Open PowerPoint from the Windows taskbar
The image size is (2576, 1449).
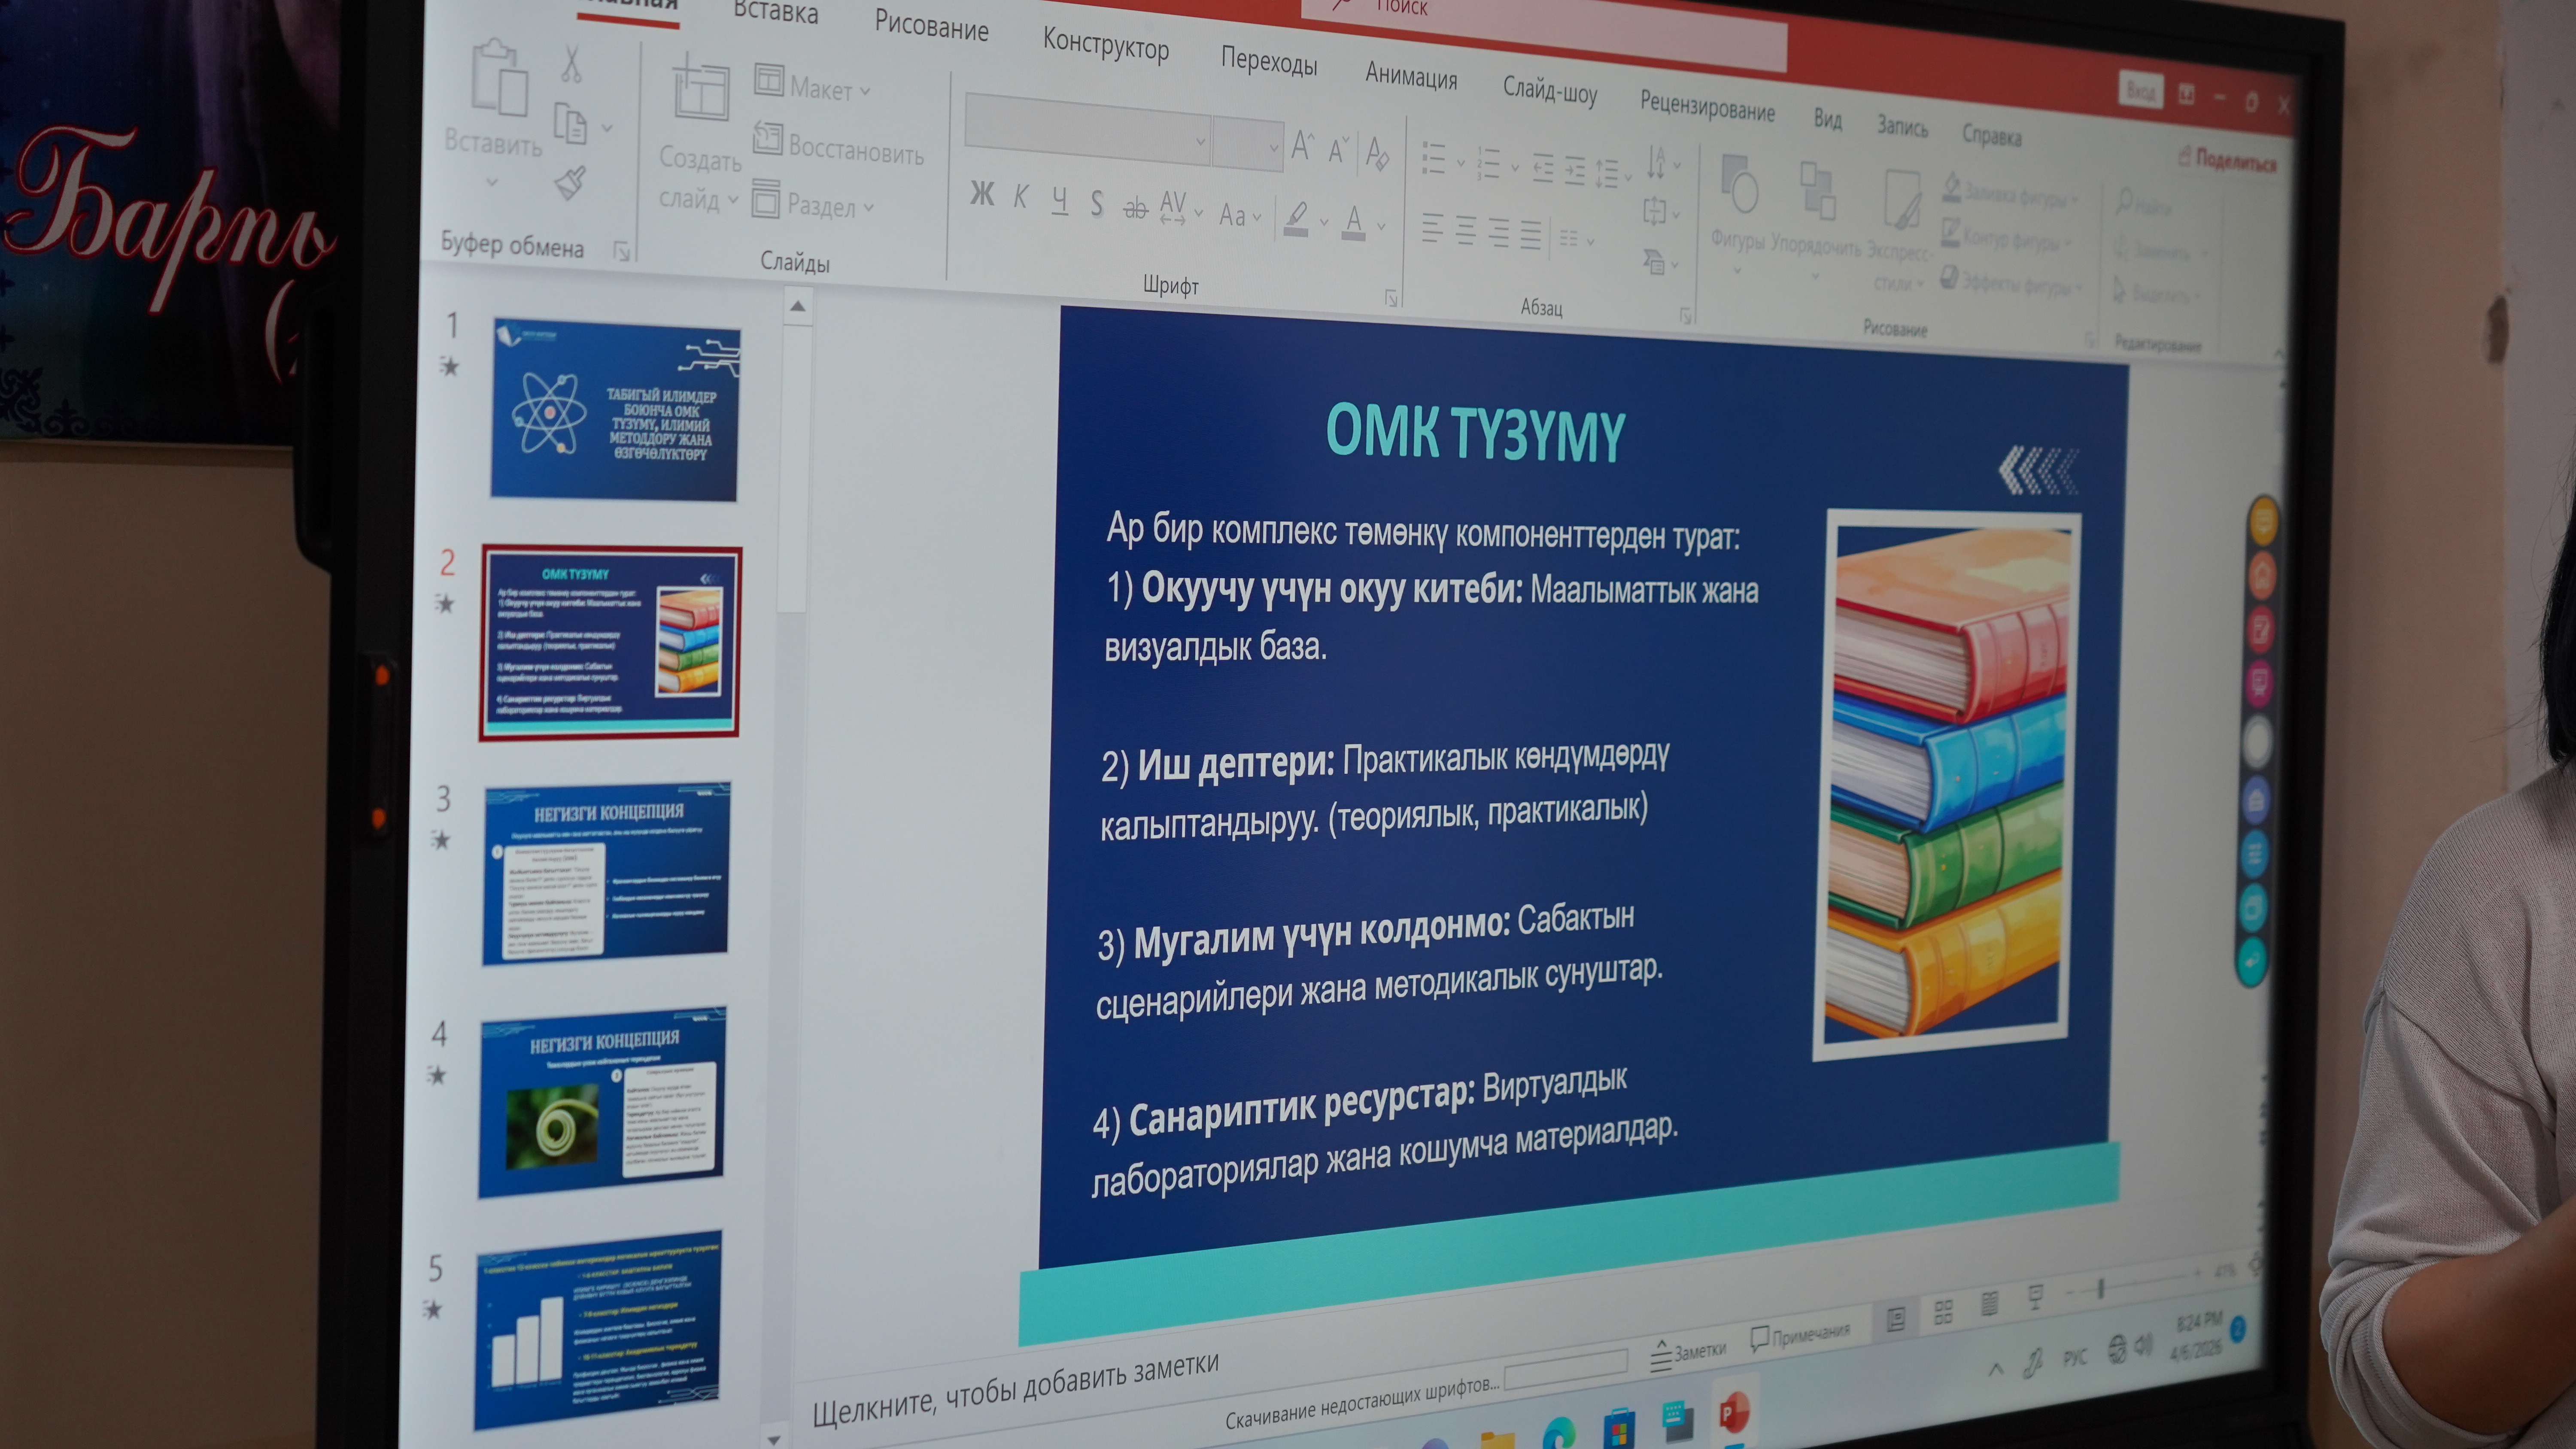pyautogui.click(x=1734, y=1414)
